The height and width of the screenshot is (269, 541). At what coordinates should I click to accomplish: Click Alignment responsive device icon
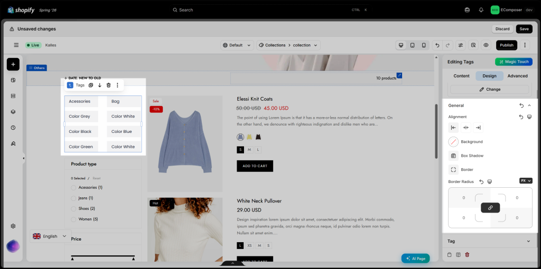(x=529, y=117)
